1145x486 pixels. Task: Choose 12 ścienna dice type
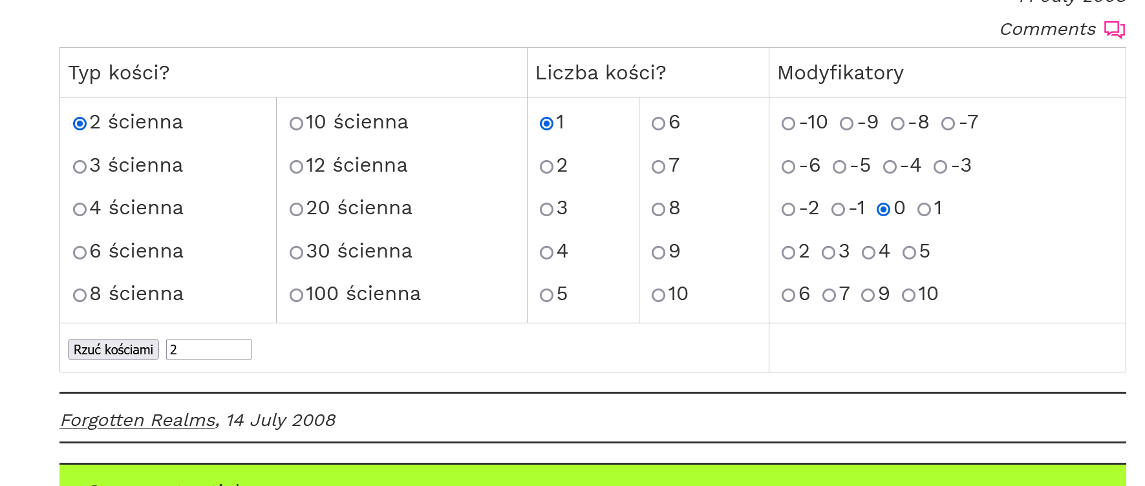(x=297, y=167)
